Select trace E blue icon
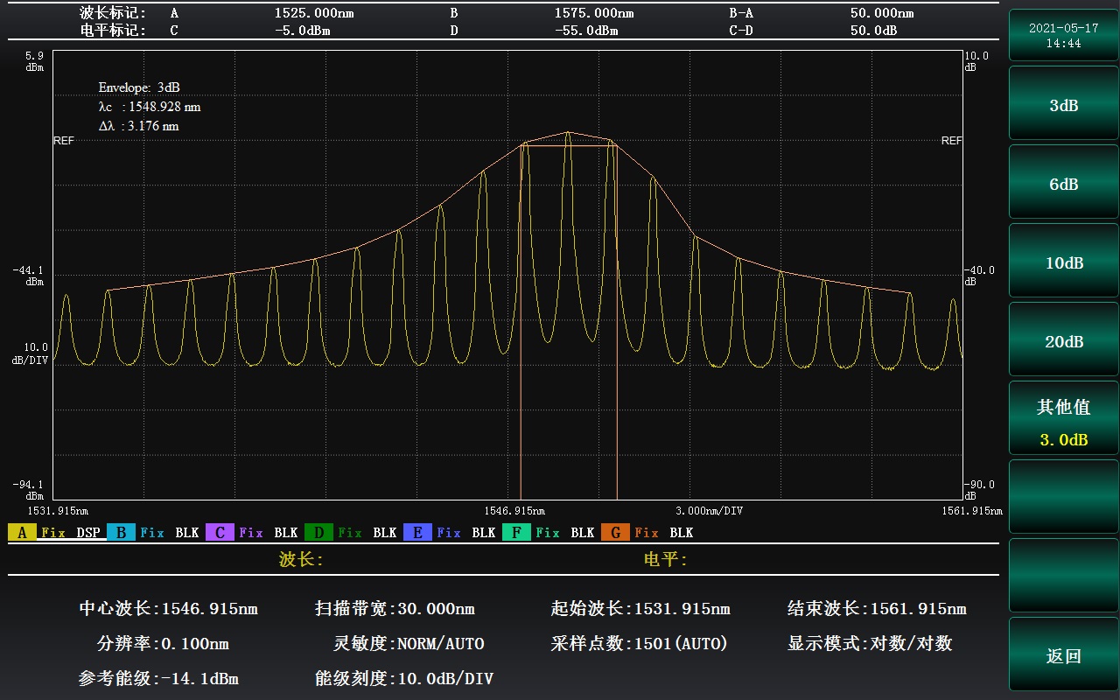1120x700 pixels. pyautogui.click(x=417, y=533)
